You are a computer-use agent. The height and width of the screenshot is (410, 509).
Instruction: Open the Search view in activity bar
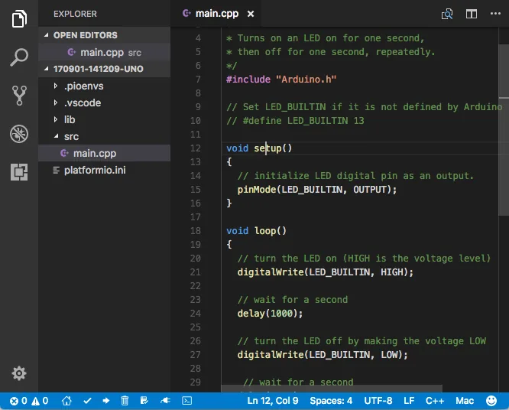19,57
